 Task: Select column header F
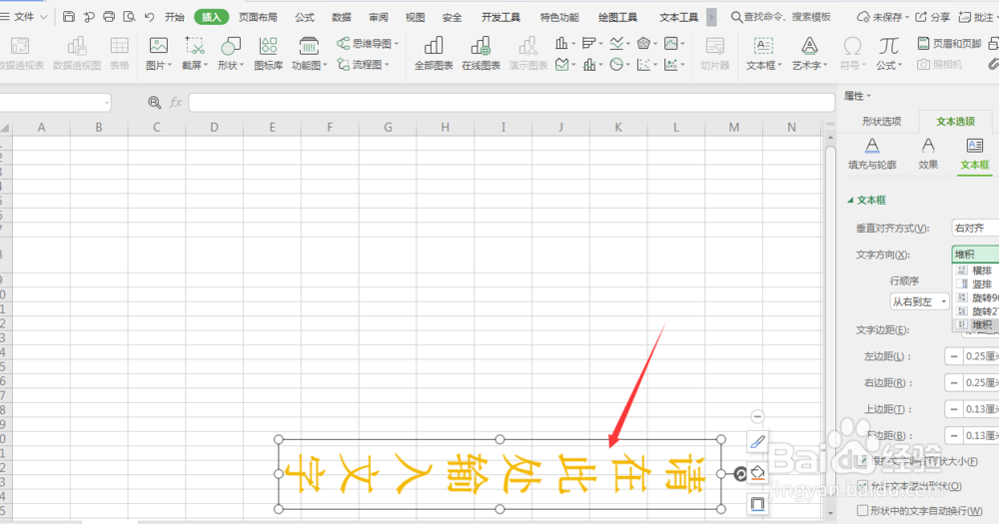(330, 128)
